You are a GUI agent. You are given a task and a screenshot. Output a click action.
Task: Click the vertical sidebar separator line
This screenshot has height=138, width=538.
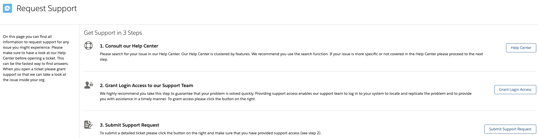tap(79, 85)
